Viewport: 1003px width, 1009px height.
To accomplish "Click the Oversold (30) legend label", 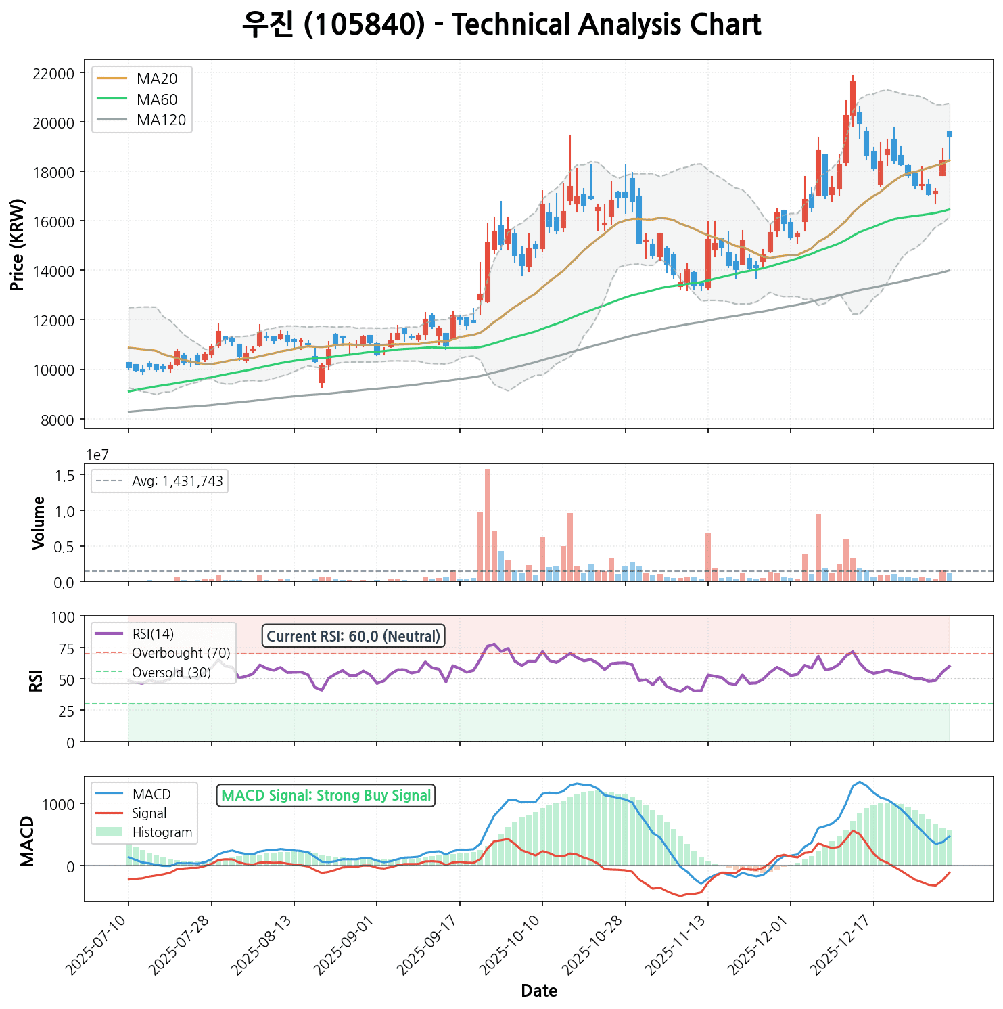I will click(x=171, y=673).
